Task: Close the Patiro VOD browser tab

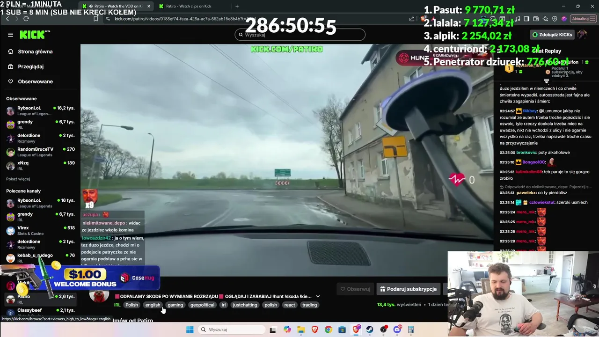Action: 149,6
